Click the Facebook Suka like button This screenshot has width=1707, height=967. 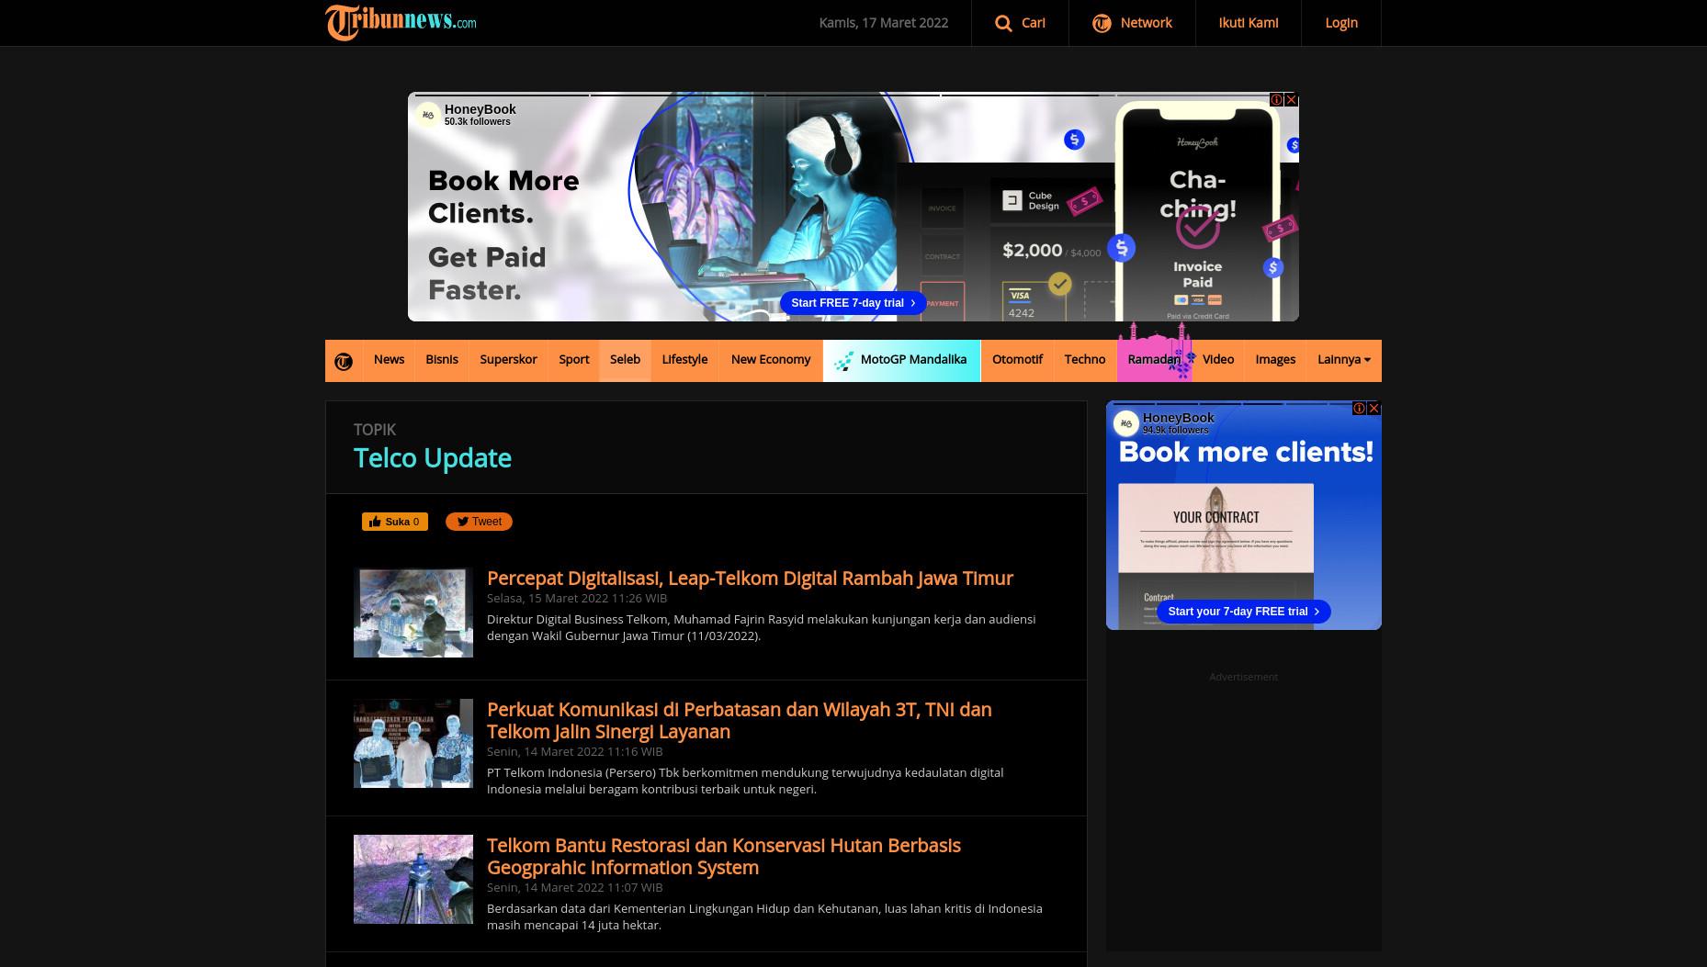pyautogui.click(x=395, y=522)
